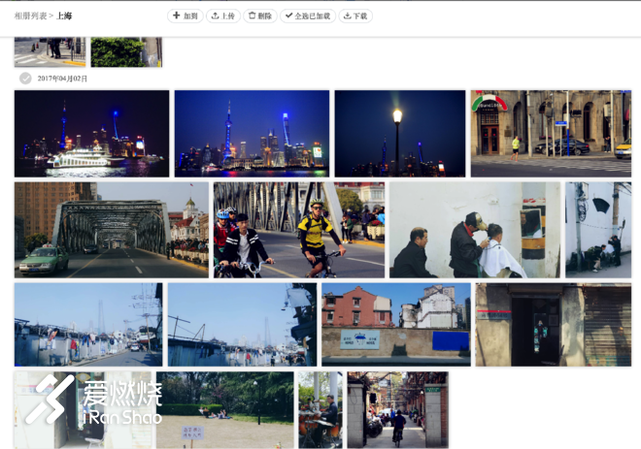Open night skyline photo with lit cruise ship
641x449 pixels.
click(91, 134)
